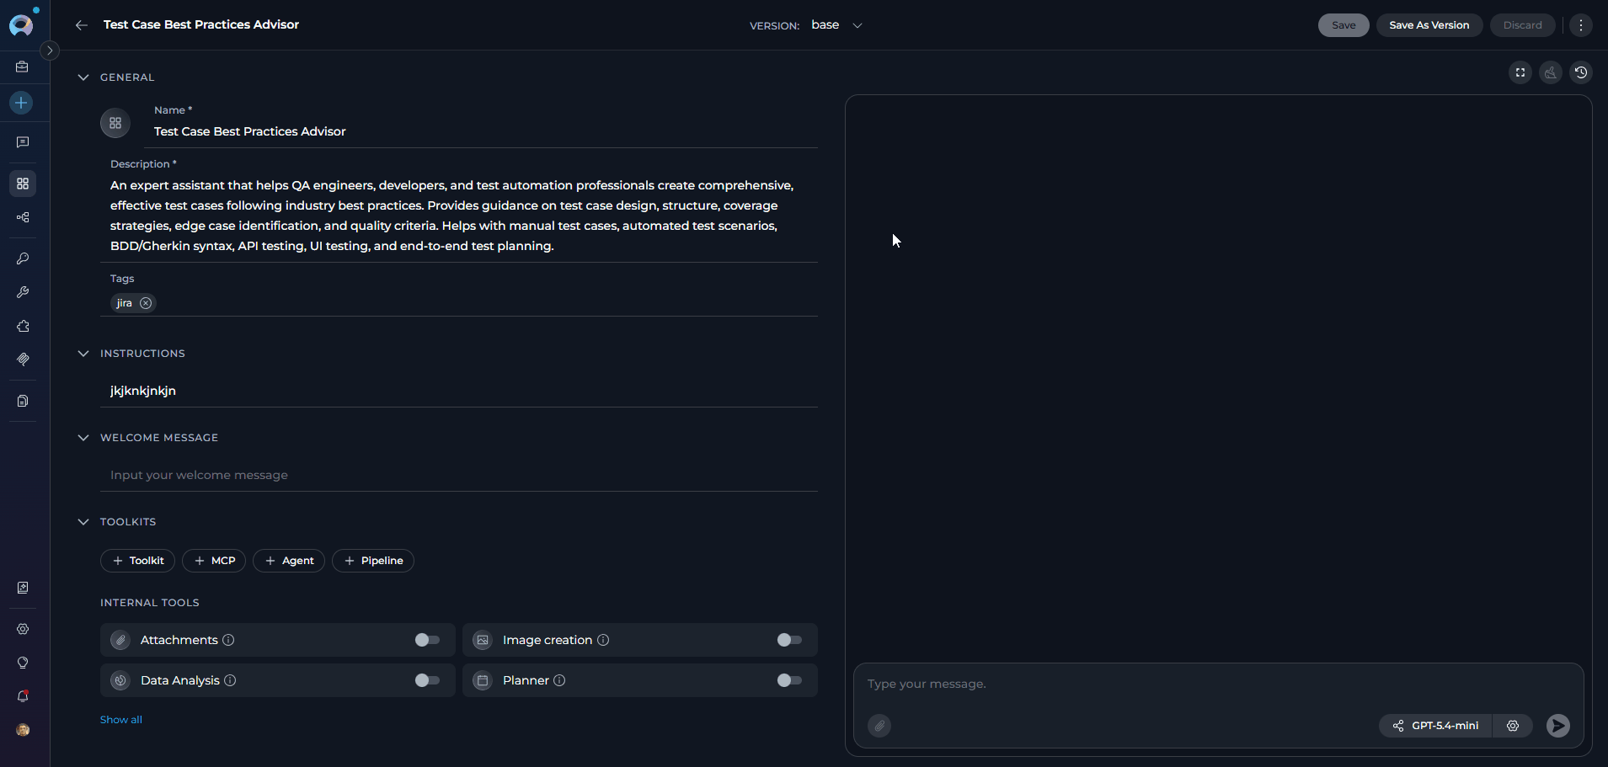The height and width of the screenshot is (767, 1608).
Task: Open the pipelines flow icon in sidebar
Action: pyautogui.click(x=23, y=217)
